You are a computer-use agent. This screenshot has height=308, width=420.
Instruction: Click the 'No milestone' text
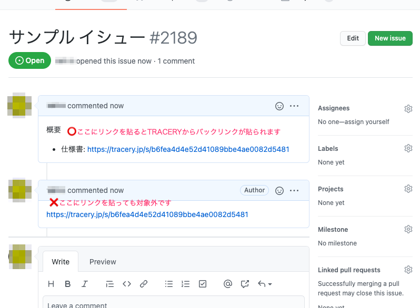coord(337,243)
